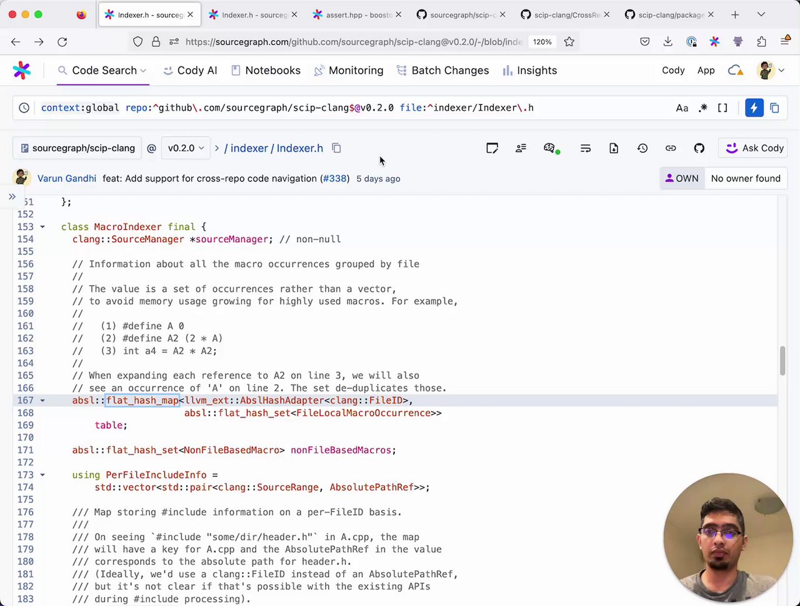Click the Cody link in top right
This screenshot has height=606, width=800.
click(673, 71)
